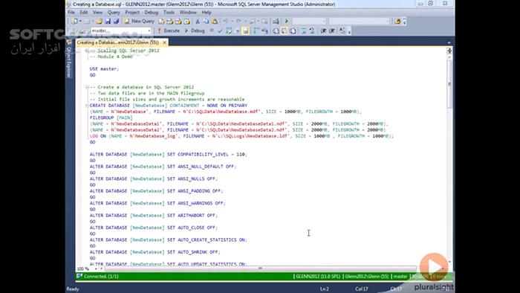The height and width of the screenshot is (293, 520).
Task: Click the Save All icon
Action: point(117,22)
